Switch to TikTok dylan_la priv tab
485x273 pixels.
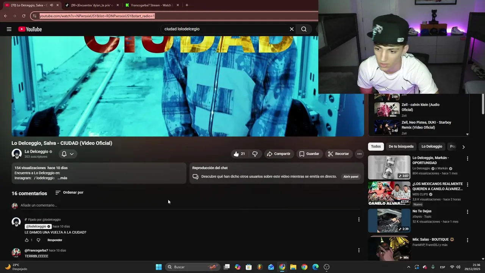click(92, 5)
